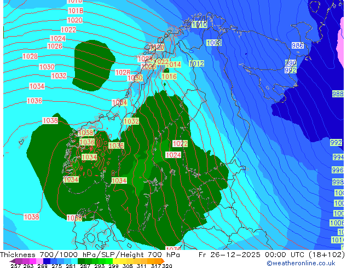Click the 990 height contour label
Image resolution: width=347 pixels, height=268 pixels.
click(x=291, y=63)
